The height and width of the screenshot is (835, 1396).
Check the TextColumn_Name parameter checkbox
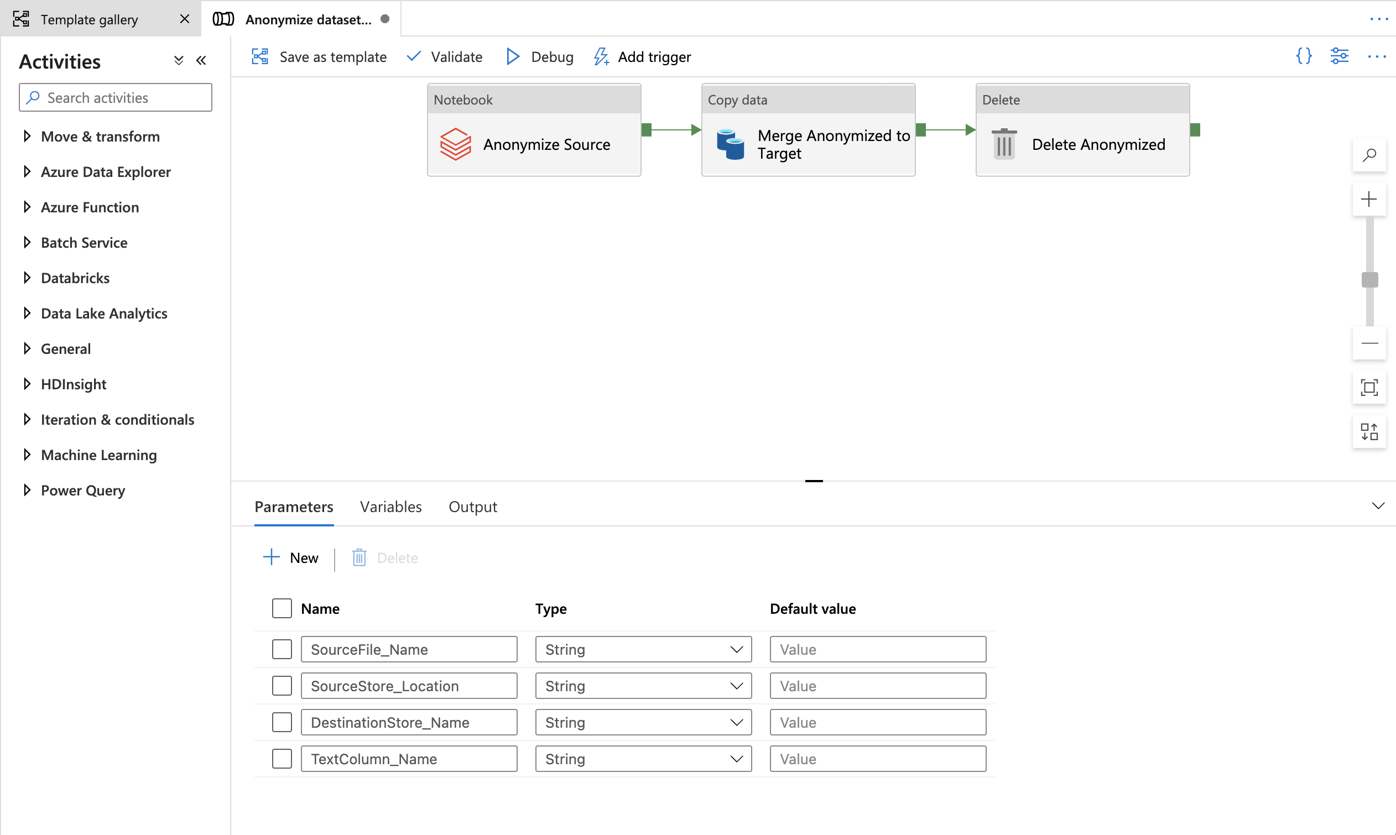(x=282, y=759)
